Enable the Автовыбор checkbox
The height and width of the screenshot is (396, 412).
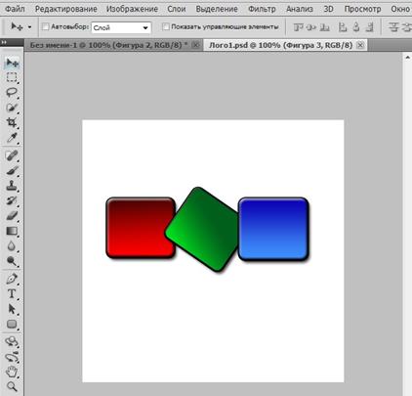pyautogui.click(x=46, y=26)
